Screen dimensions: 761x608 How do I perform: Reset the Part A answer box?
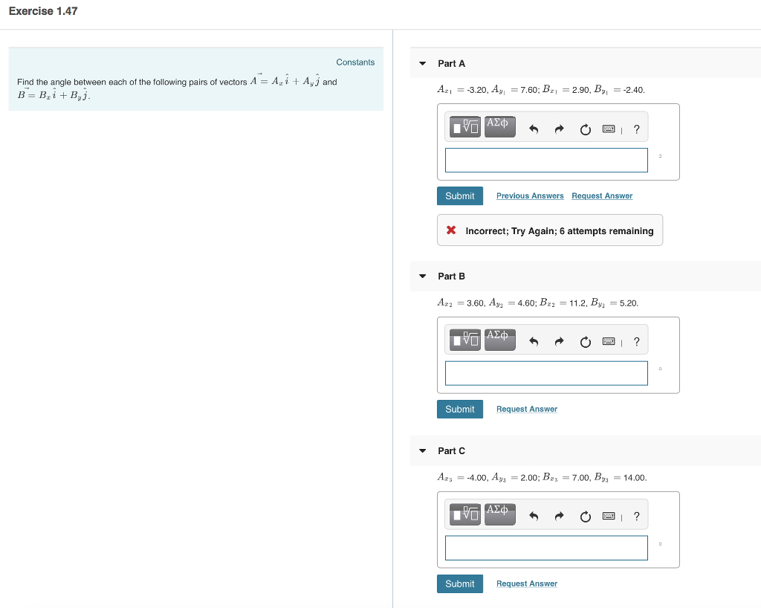tap(586, 129)
